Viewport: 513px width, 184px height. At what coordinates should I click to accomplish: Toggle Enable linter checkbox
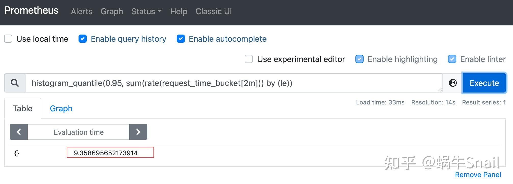pyautogui.click(x=452, y=59)
